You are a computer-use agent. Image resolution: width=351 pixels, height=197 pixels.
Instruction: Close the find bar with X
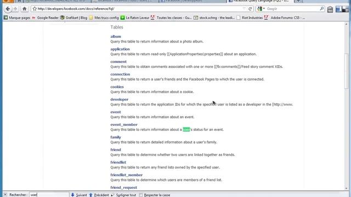tap(5, 195)
